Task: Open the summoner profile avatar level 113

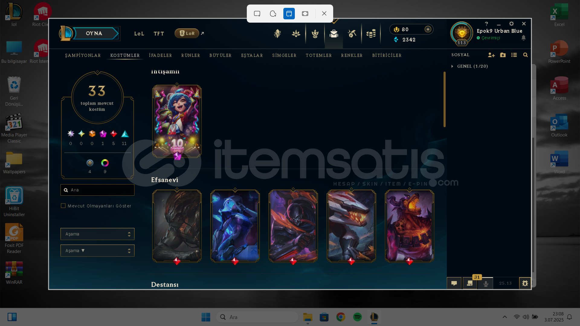Action: (462, 34)
